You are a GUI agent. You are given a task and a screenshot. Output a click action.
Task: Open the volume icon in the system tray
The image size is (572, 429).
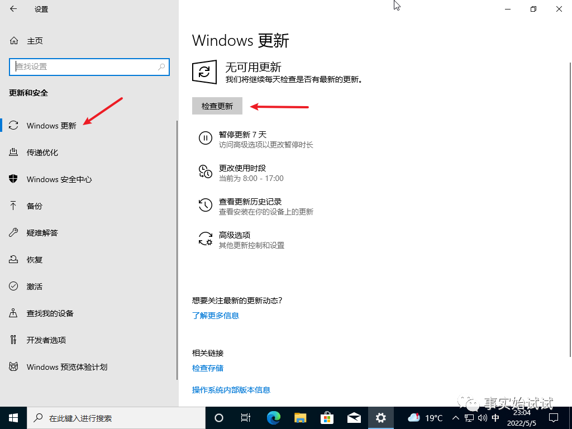(482, 418)
